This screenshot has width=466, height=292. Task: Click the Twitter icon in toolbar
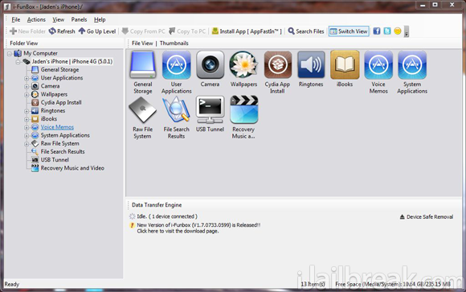click(387, 31)
